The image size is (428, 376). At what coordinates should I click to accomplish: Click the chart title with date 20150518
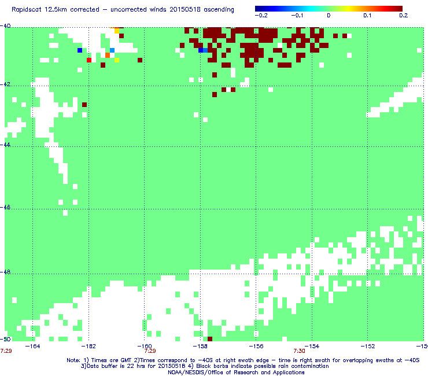click(123, 10)
